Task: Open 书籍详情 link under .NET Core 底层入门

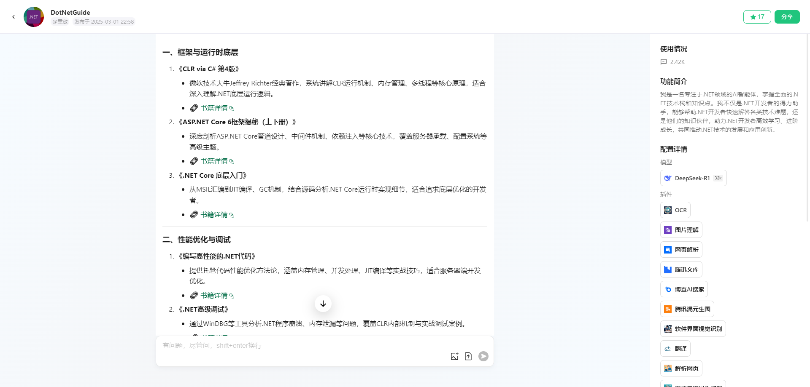Action: pyautogui.click(x=217, y=215)
